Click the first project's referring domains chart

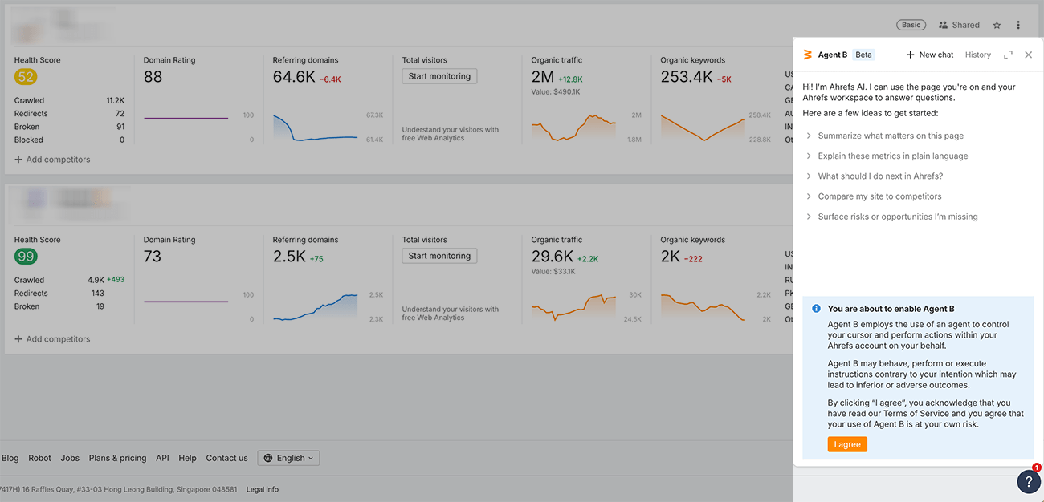point(316,128)
